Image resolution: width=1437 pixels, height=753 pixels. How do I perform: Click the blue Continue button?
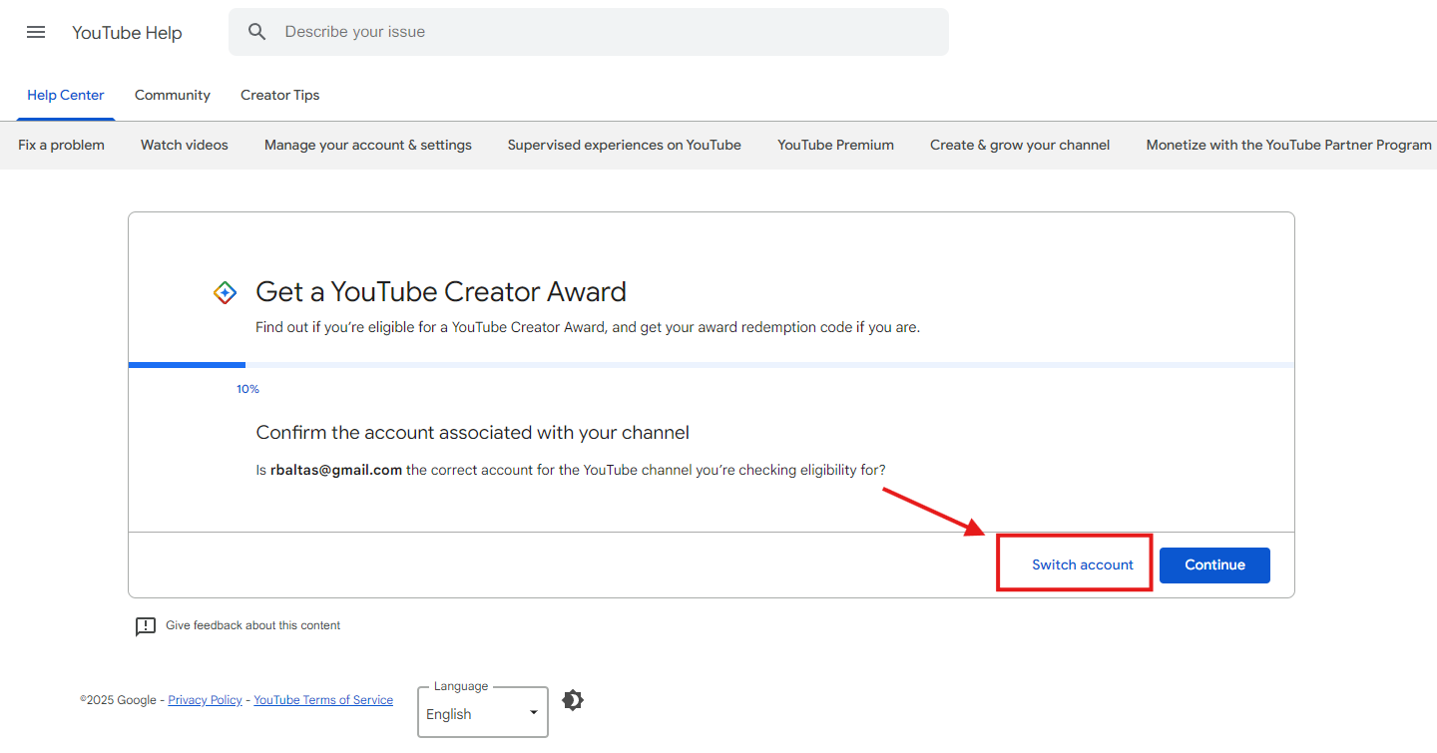(x=1214, y=565)
